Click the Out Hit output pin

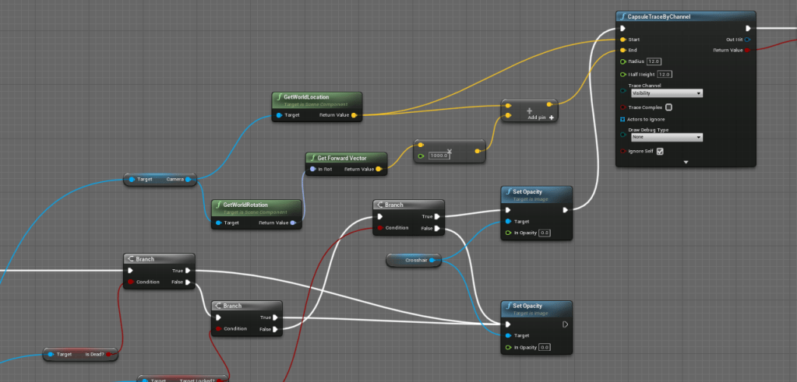pyautogui.click(x=748, y=39)
